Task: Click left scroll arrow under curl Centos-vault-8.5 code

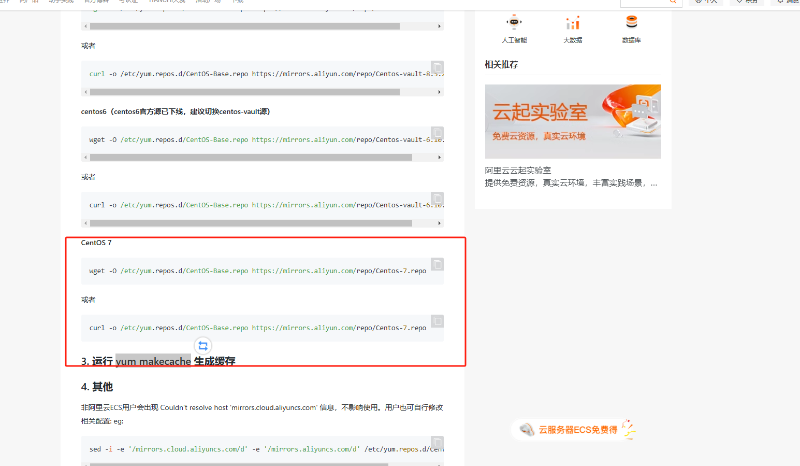Action: (x=85, y=92)
